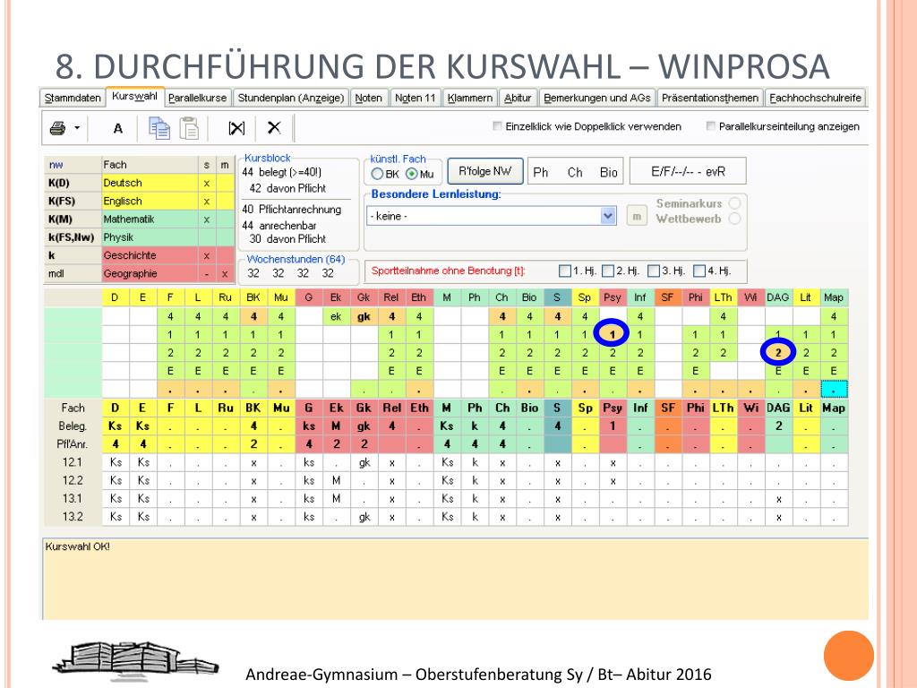The height and width of the screenshot is (688, 917).
Task: Click the 13.2 row label
Action: coord(73,517)
